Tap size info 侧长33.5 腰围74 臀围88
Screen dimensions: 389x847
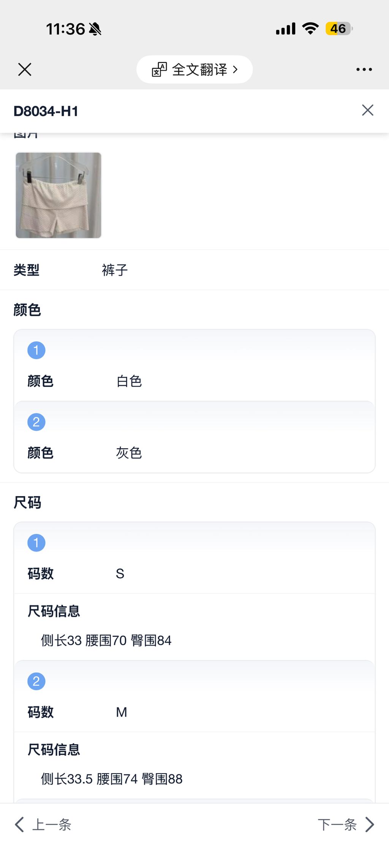coord(112,779)
